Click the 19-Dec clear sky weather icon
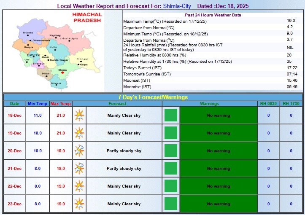Screen dimensions: 305x215 pyautogui.click(x=79, y=133)
